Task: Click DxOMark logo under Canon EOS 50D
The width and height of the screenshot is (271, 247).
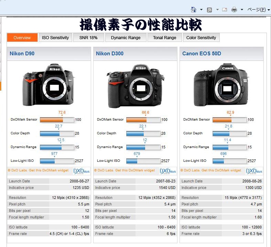Action: 254,171
